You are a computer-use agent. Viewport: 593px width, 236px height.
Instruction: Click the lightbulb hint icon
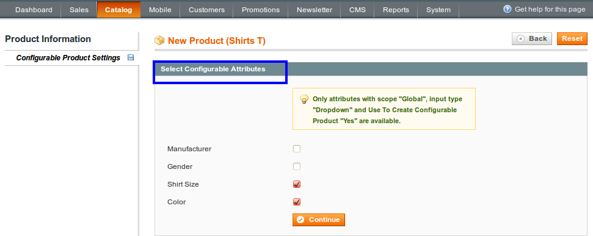click(304, 99)
